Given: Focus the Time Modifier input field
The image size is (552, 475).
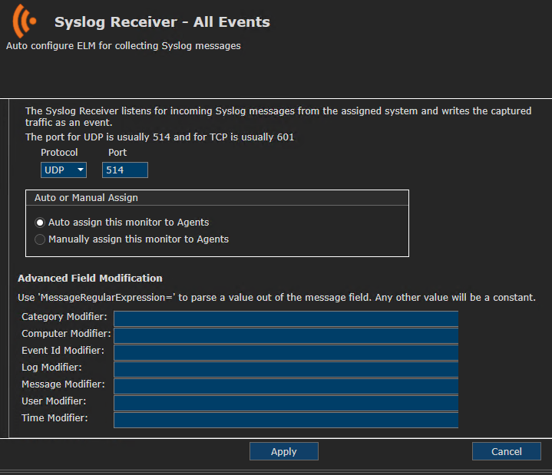Looking at the screenshot, I should 286,420.
